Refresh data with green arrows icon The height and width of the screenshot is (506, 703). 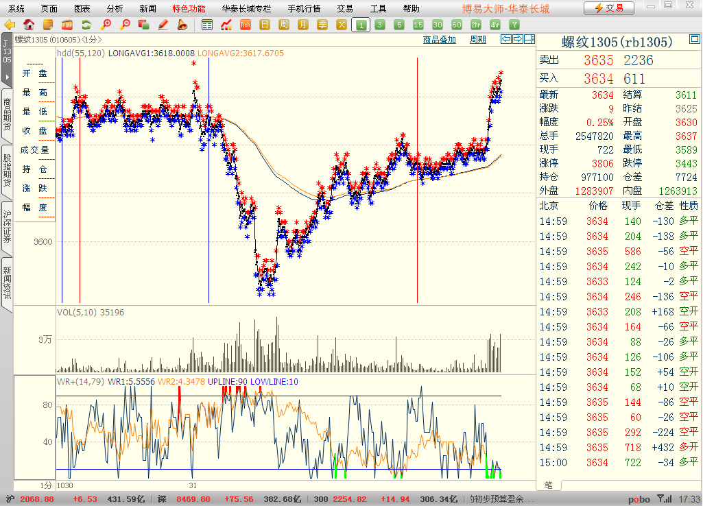tap(86, 25)
